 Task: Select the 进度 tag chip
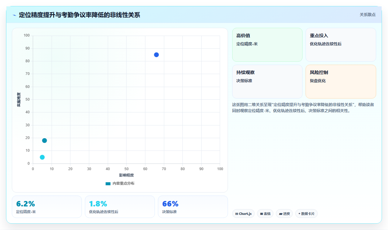pyautogui.click(x=284, y=214)
